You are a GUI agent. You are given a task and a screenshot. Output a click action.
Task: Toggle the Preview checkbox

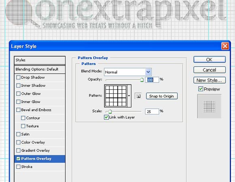click(201, 89)
